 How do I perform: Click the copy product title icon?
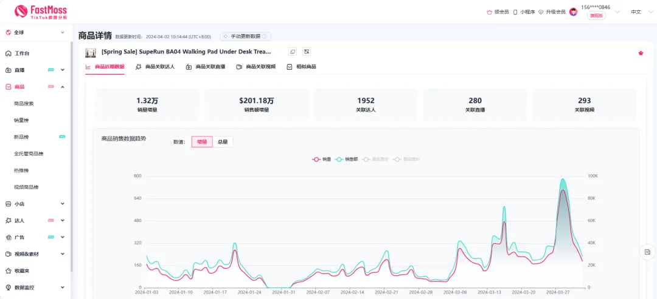pyautogui.click(x=293, y=52)
